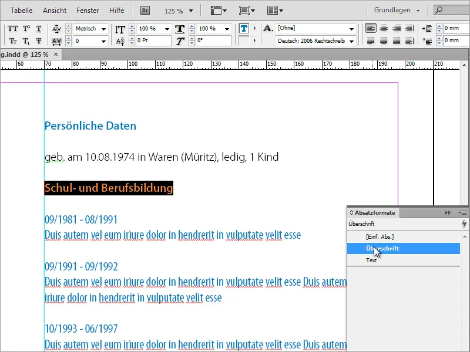Open the Tabelle menu
The height and width of the screenshot is (352, 470).
pyautogui.click(x=21, y=11)
